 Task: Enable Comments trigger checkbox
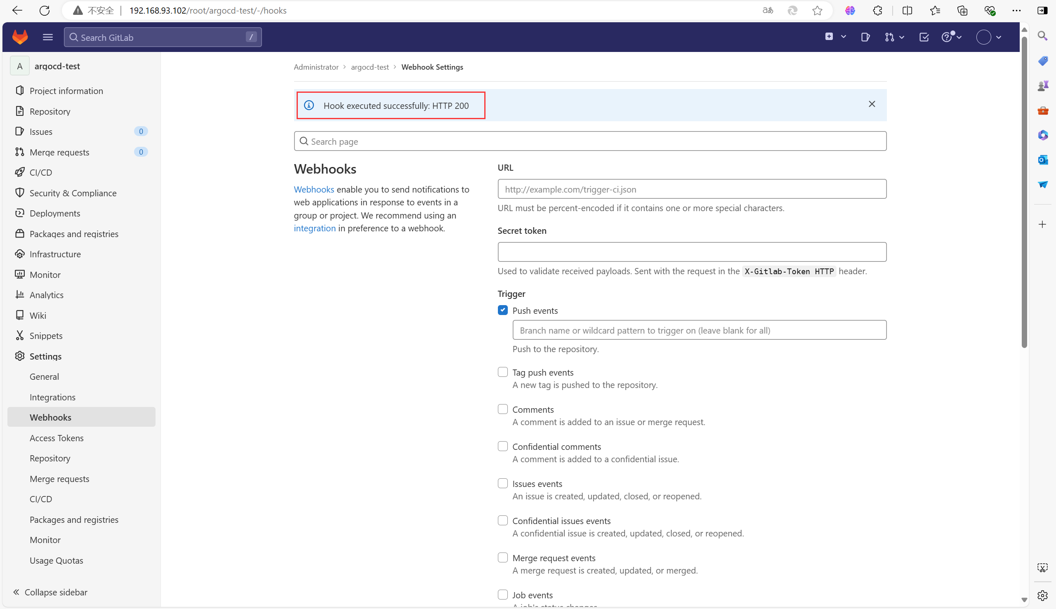[x=502, y=409]
